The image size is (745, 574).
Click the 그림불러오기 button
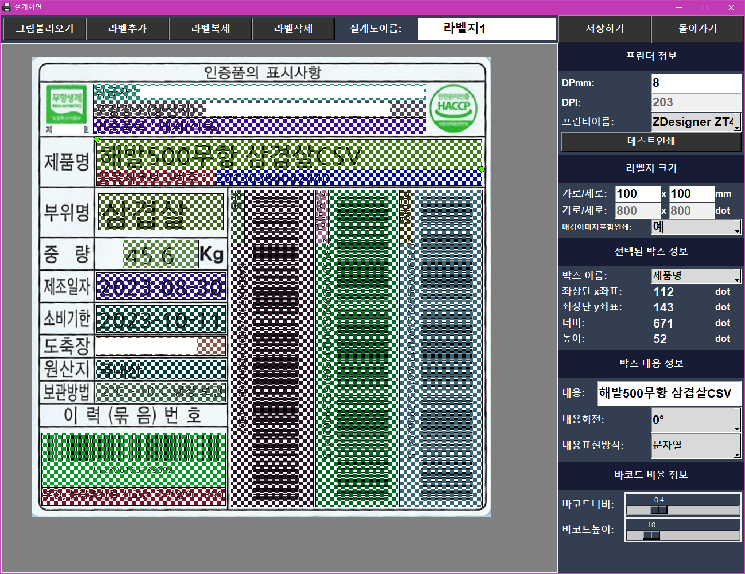[x=45, y=29]
